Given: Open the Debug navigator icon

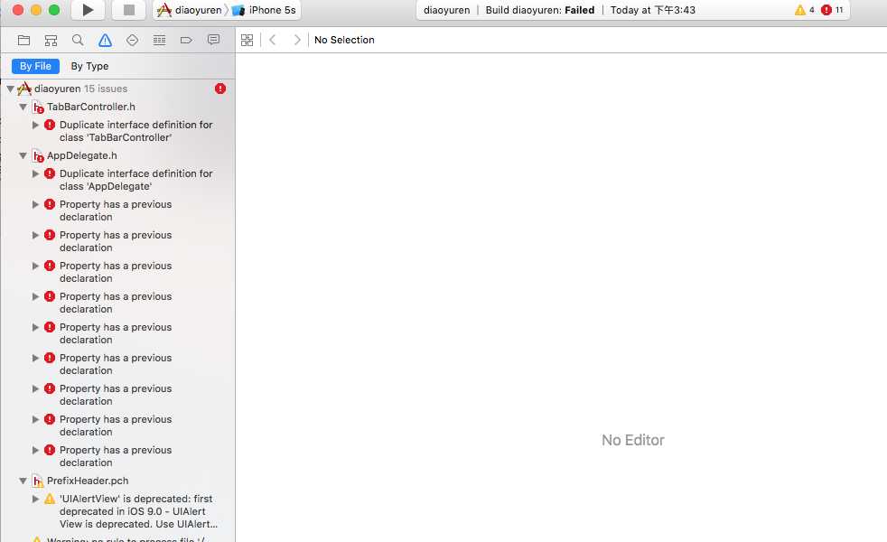Looking at the screenshot, I should [x=160, y=40].
